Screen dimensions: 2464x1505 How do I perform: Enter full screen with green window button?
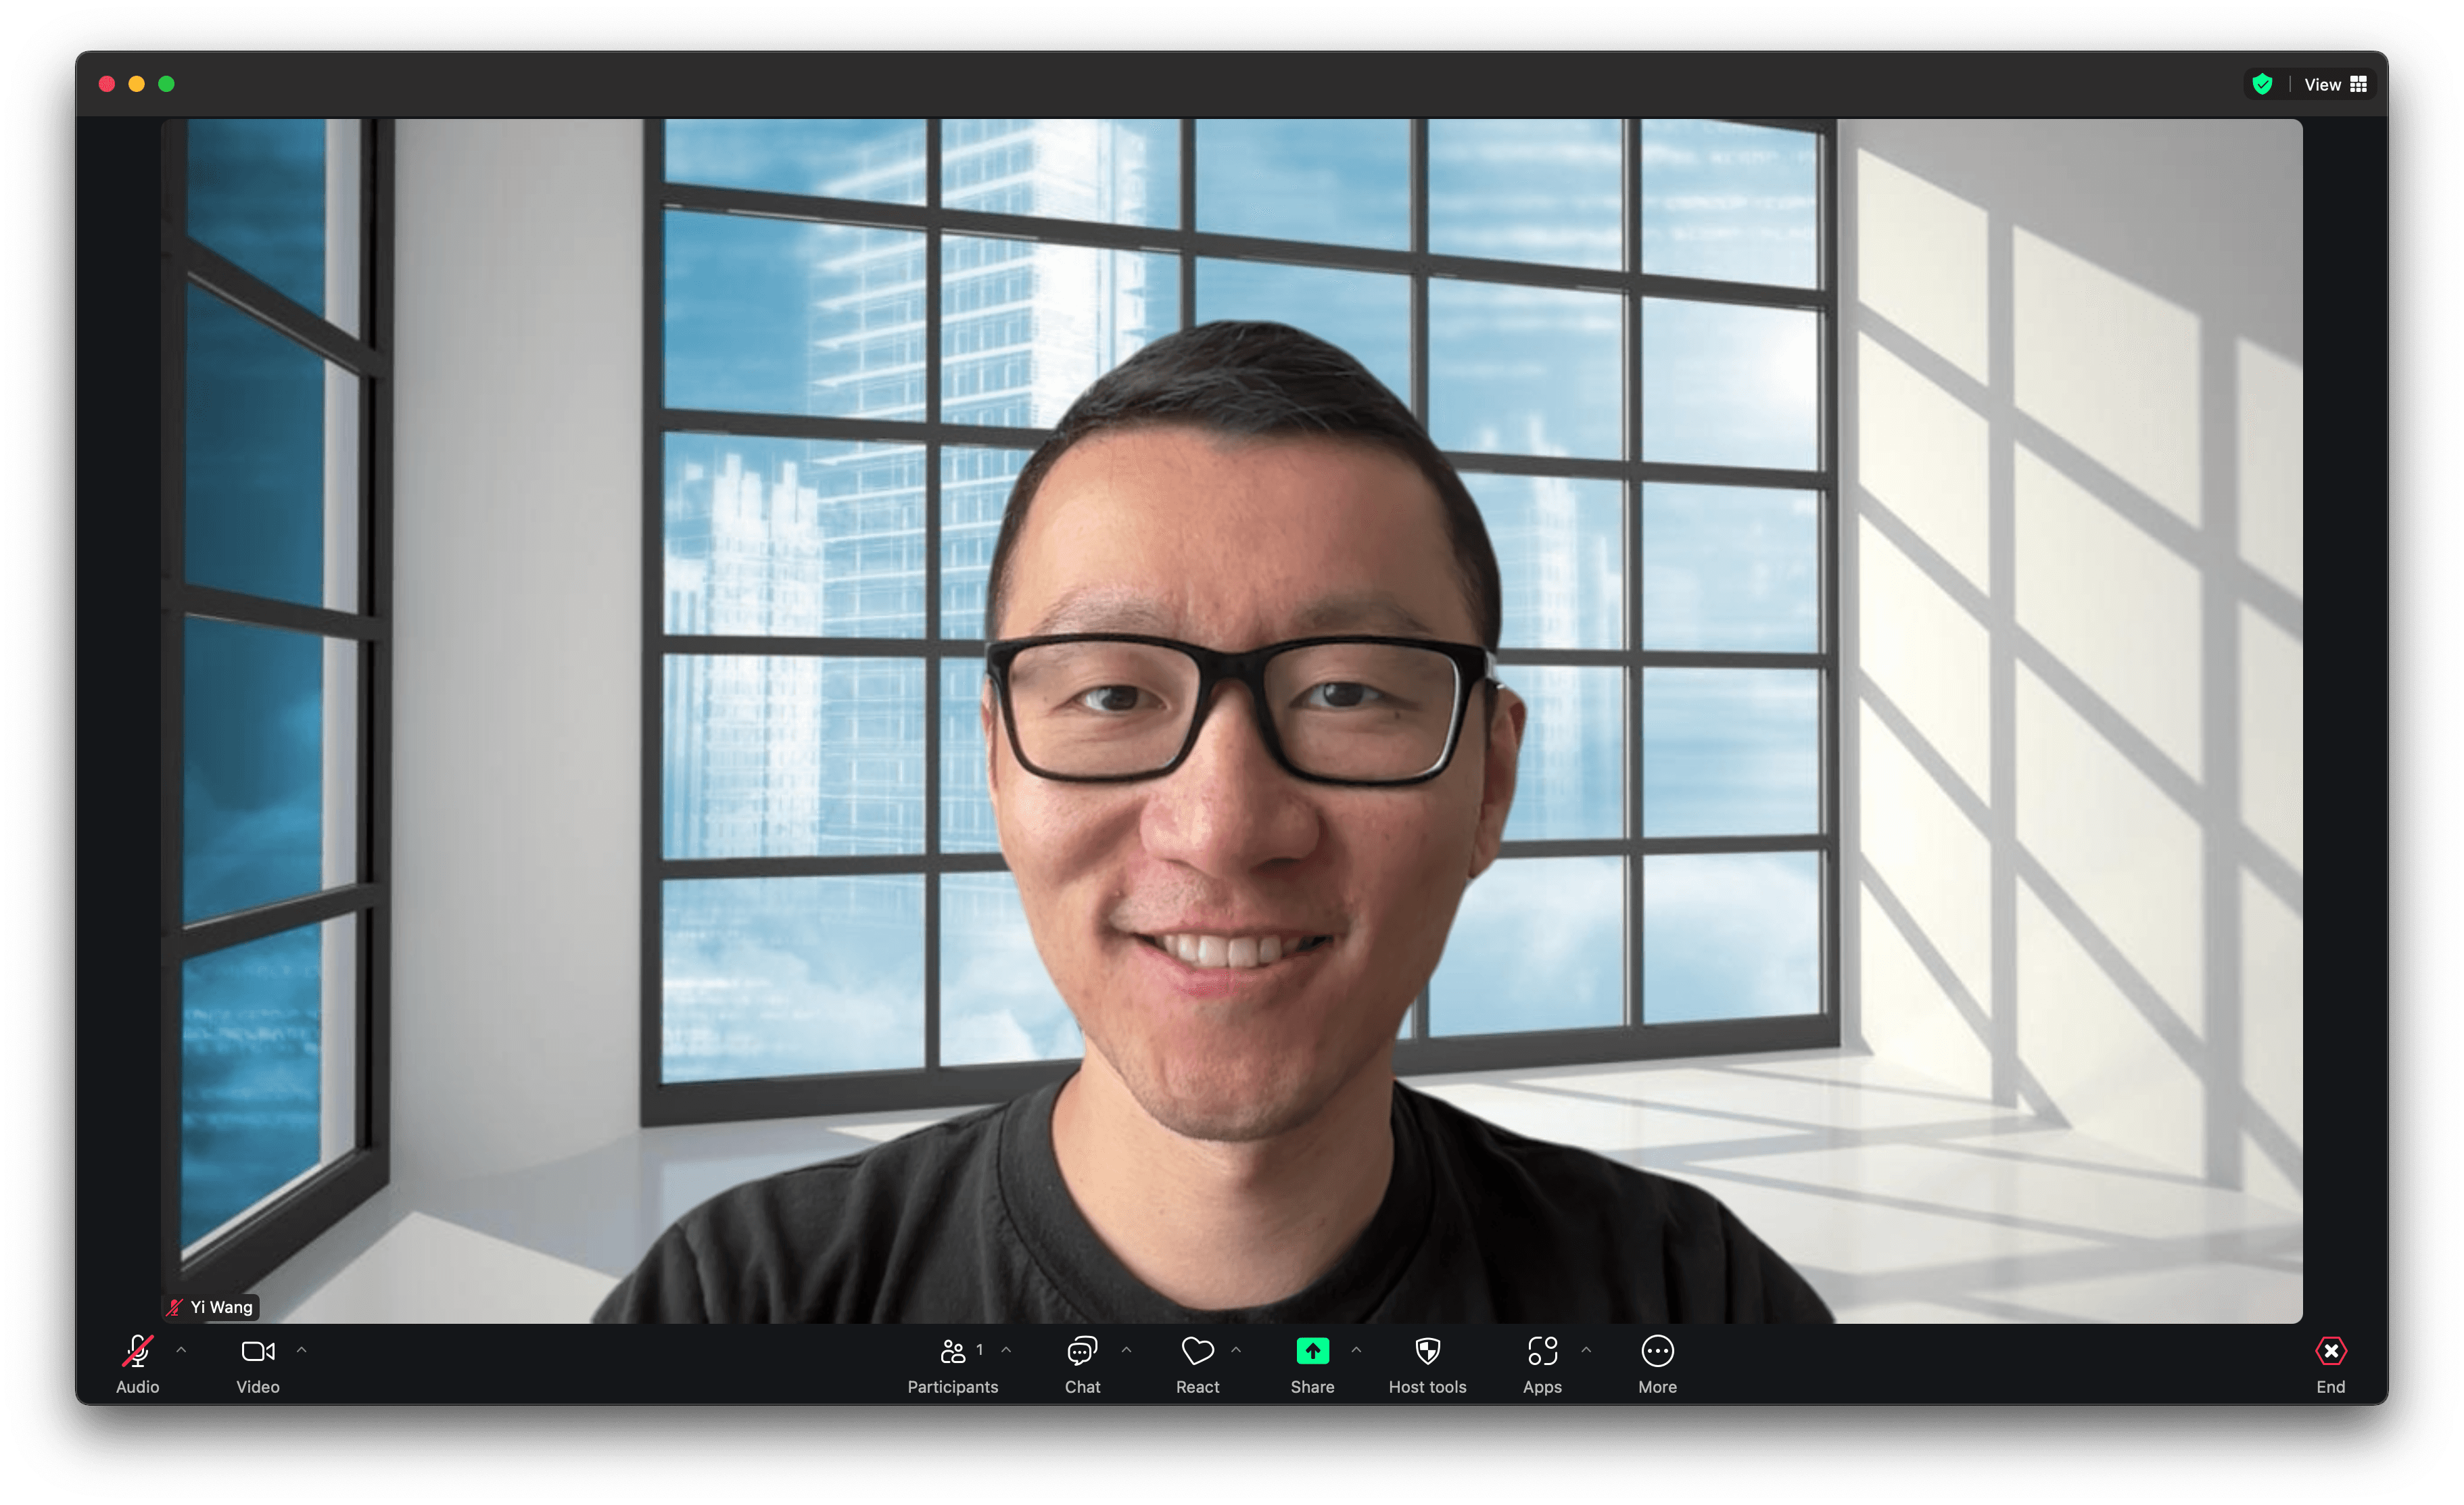coord(167,84)
